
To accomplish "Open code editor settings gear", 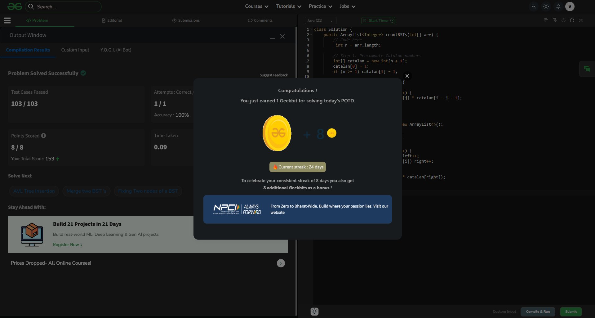I will point(563,20).
